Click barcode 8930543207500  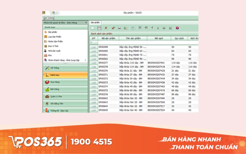click(156, 102)
